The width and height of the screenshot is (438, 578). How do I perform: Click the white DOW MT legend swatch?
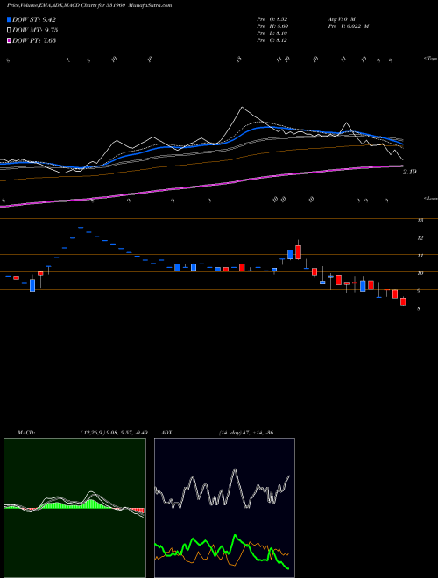[x=10, y=31]
